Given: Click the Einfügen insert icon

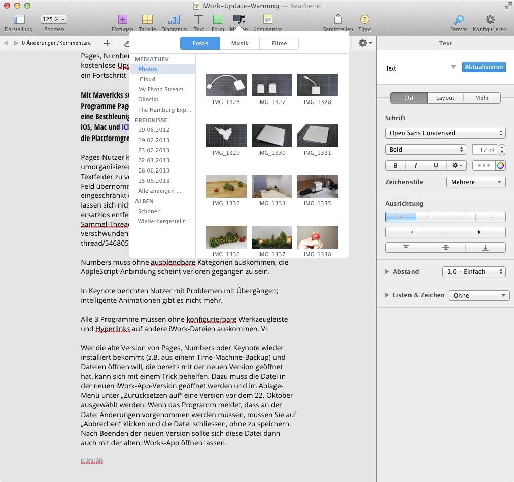Looking at the screenshot, I should click(x=123, y=19).
